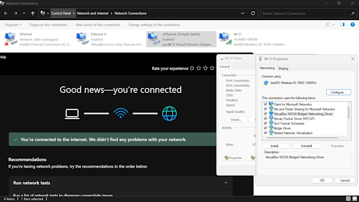Select the Client for Microsoft Networks item
The image size is (359, 202).
coord(292,104)
